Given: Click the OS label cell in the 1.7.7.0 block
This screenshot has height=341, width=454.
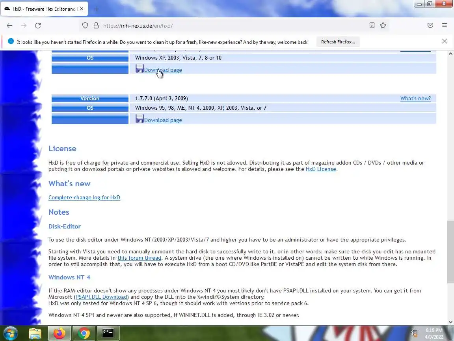Looking at the screenshot, I should [90, 108].
